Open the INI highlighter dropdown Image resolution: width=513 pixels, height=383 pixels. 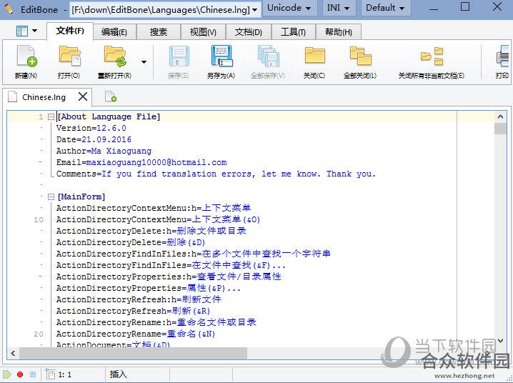click(x=338, y=8)
